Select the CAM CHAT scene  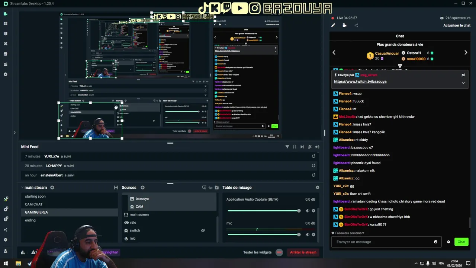click(70, 204)
